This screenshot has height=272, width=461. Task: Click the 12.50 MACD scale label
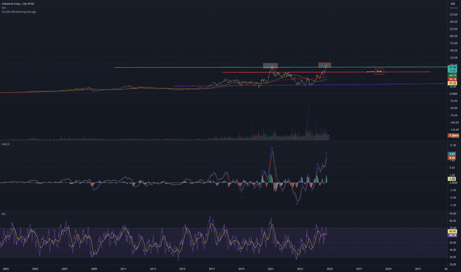click(x=453, y=145)
